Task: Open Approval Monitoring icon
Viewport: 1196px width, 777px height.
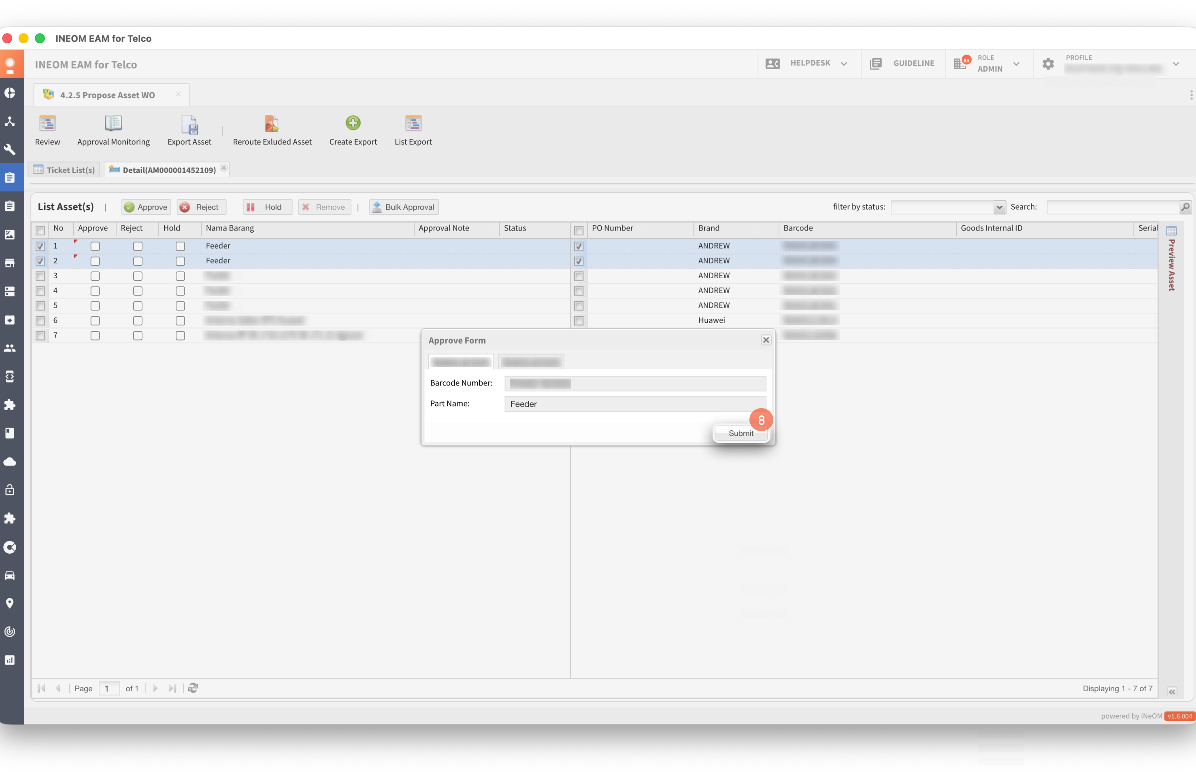Action: point(113,123)
